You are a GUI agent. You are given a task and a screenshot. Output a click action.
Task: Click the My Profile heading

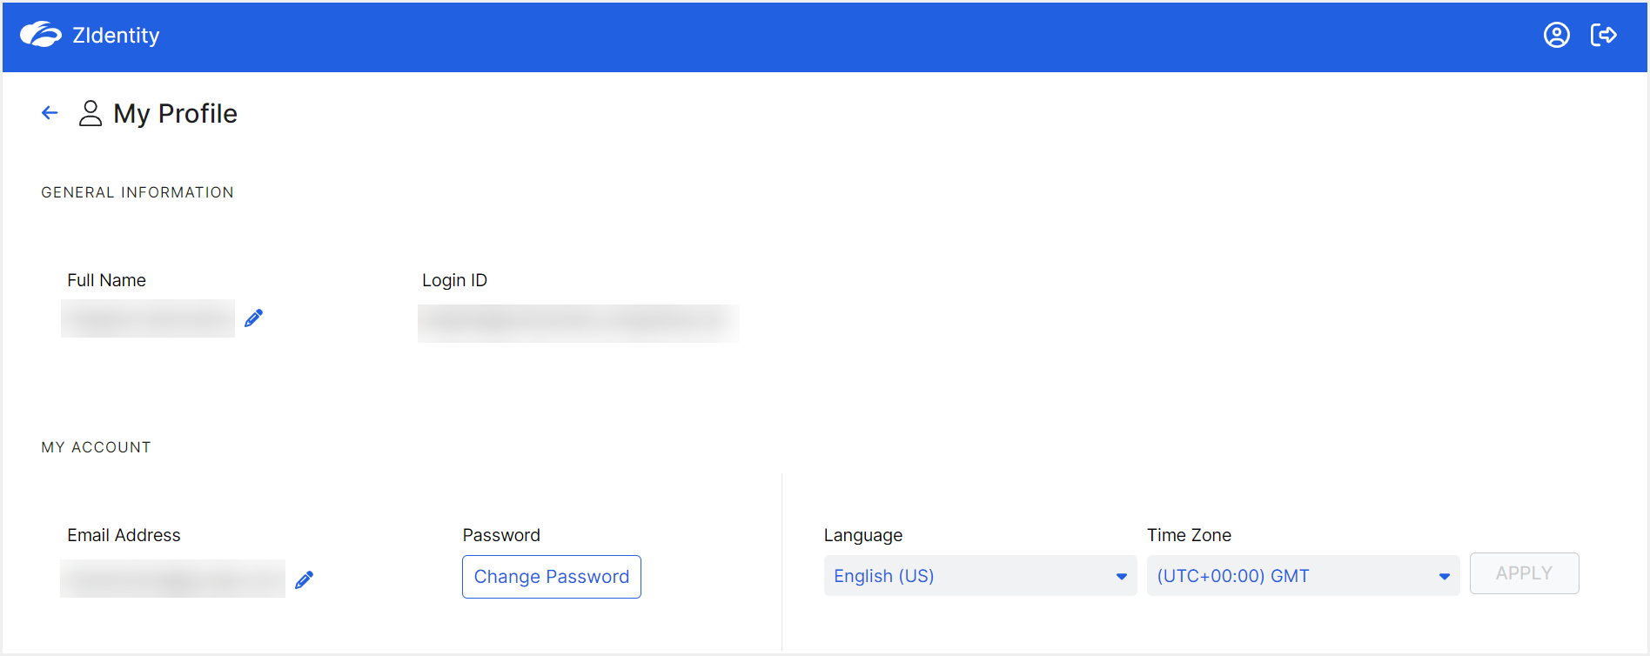coord(175,114)
